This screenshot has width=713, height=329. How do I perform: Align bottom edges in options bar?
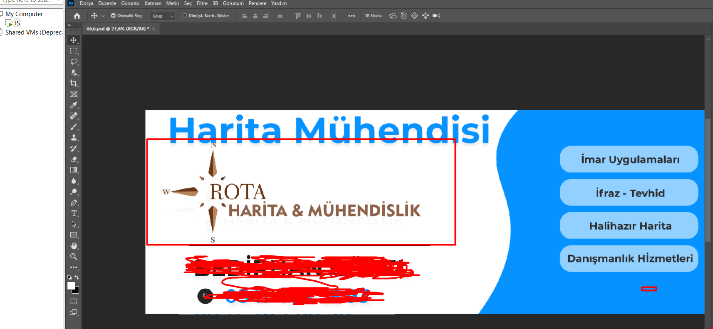[x=319, y=16]
